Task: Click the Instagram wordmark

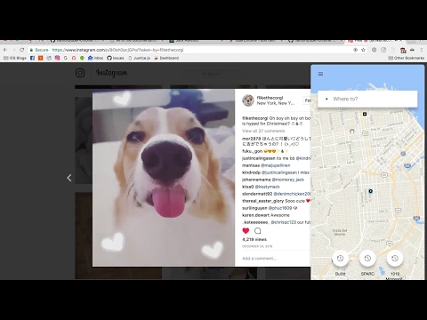Action: [x=111, y=73]
